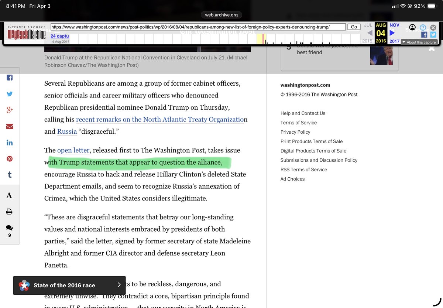Image resolution: width=443 pixels, height=308 pixels.
Task: Open Privacy Policy link
Action: coord(295,132)
